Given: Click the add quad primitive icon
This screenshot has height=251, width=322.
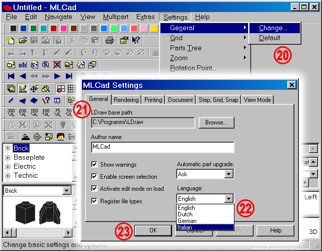Looking at the screenshot, I should click(x=34, y=100).
